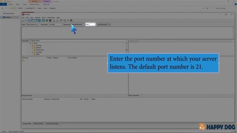
Task: Toggle processing of the transfer queue icon
Action: 47,21
